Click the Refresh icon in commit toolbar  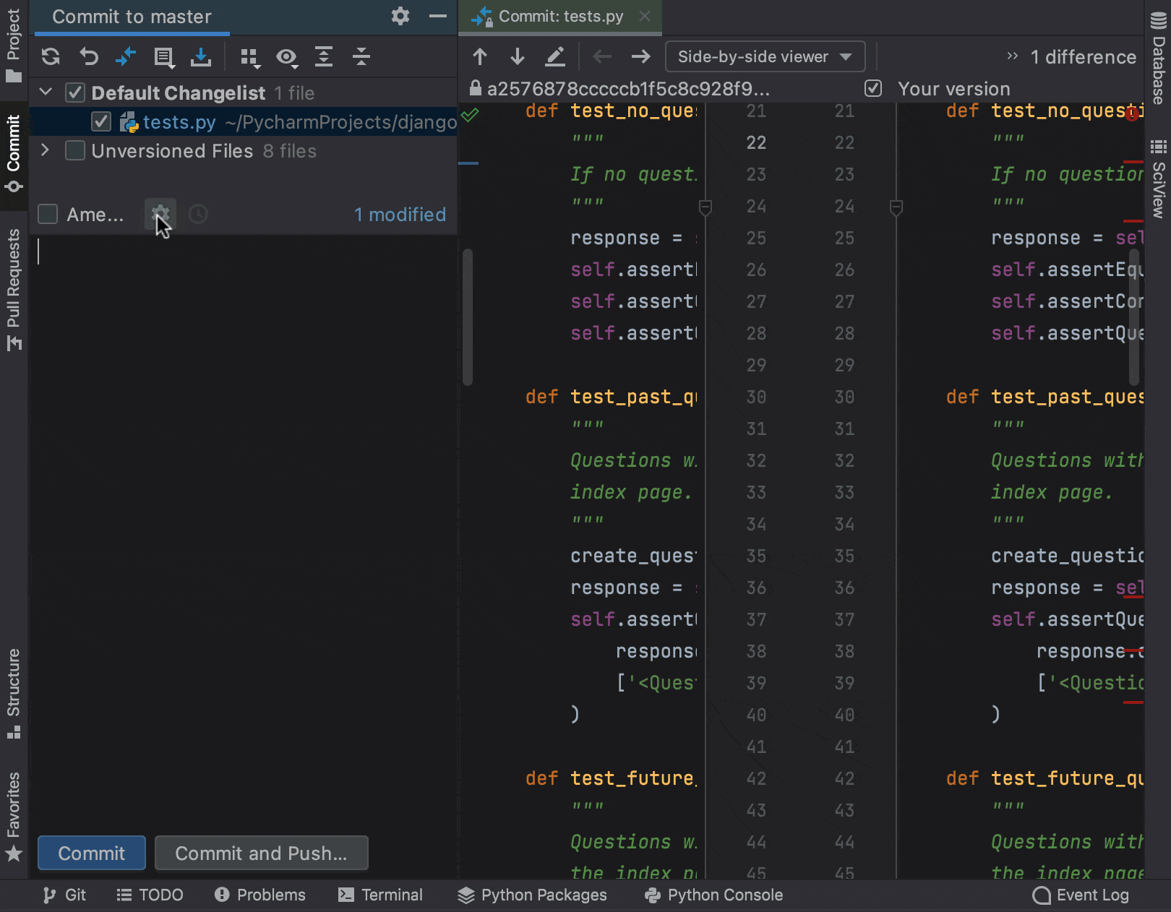click(x=51, y=57)
